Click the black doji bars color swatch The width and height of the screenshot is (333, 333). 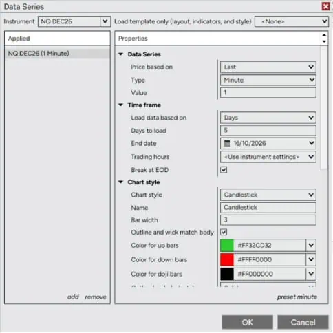pos(227,274)
